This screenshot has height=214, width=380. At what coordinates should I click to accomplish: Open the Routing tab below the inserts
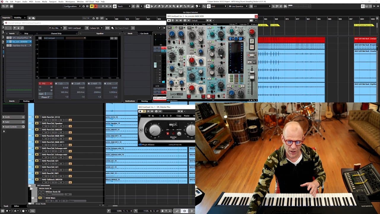(x=26, y=101)
